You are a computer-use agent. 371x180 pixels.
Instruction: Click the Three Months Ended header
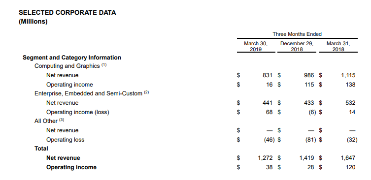(x=297, y=34)
